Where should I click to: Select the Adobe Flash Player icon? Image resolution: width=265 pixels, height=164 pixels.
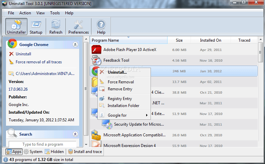click(x=96, y=50)
